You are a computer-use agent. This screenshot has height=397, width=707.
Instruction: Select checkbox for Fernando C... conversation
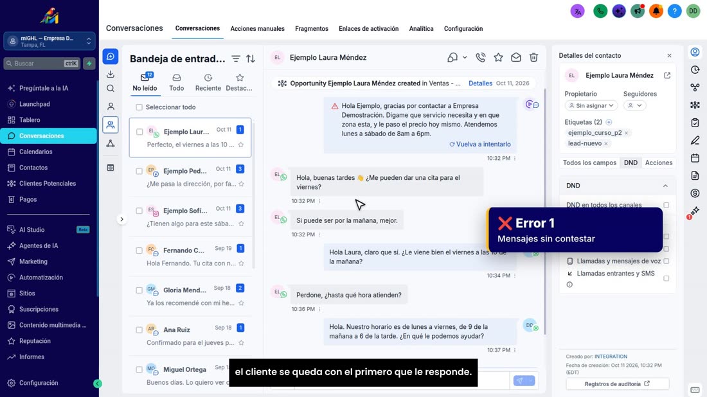[x=139, y=251]
